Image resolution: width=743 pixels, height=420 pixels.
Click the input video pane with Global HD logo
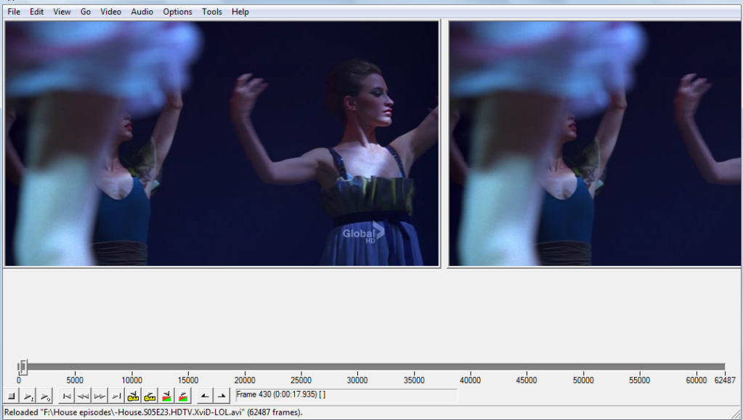[x=222, y=144]
